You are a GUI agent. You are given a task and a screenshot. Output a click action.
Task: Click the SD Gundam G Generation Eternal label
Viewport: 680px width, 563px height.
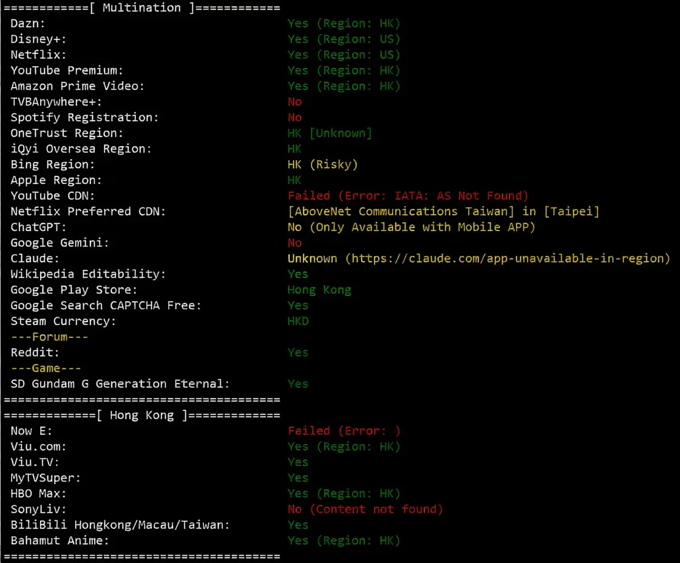[x=120, y=384]
